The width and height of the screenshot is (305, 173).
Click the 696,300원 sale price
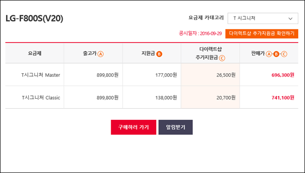click(283, 75)
